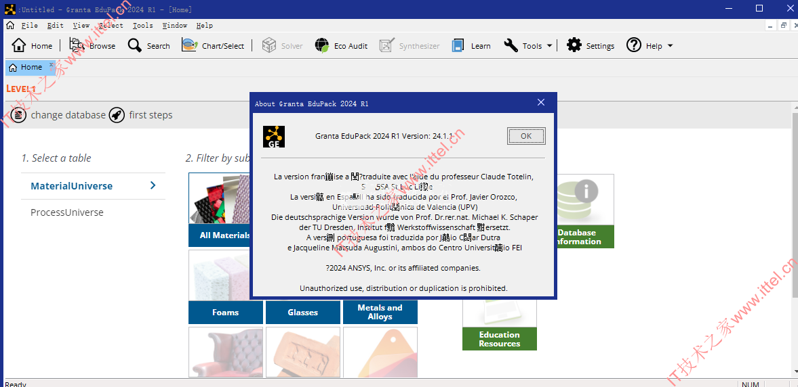Open the Metals and Alloys subset tile
The width and height of the screenshot is (798, 387).
point(380,312)
